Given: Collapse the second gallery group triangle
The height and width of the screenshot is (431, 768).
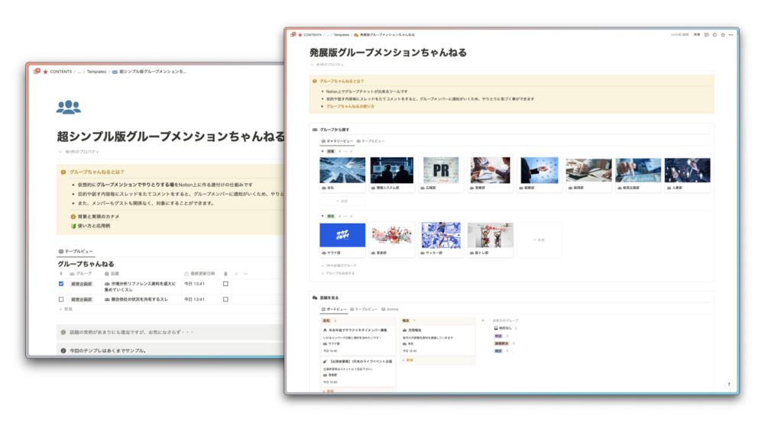Looking at the screenshot, I should coord(322,216).
